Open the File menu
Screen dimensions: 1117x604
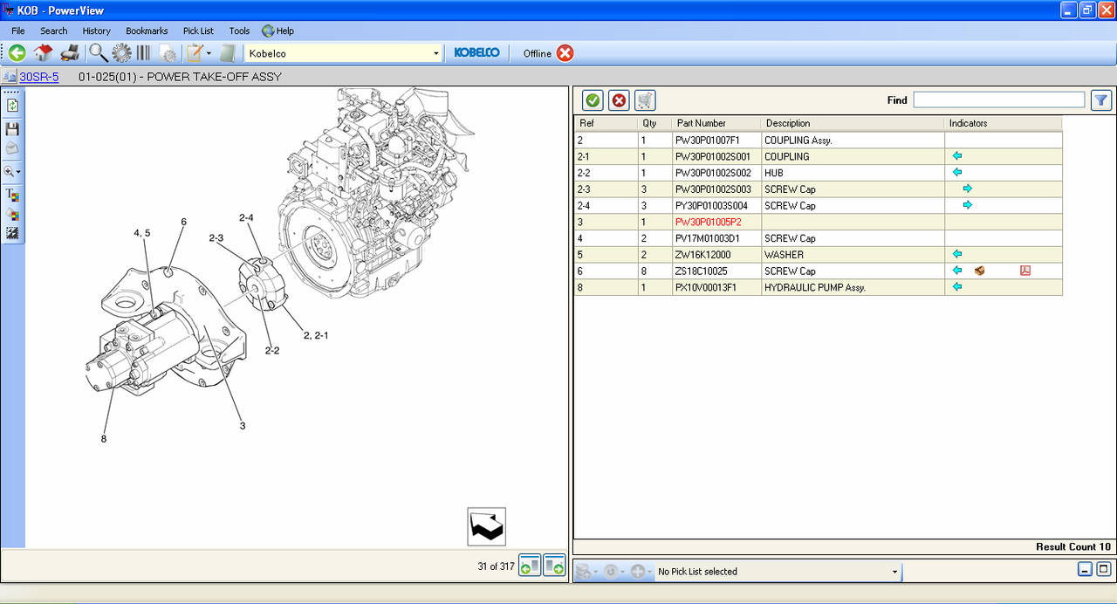(x=17, y=31)
